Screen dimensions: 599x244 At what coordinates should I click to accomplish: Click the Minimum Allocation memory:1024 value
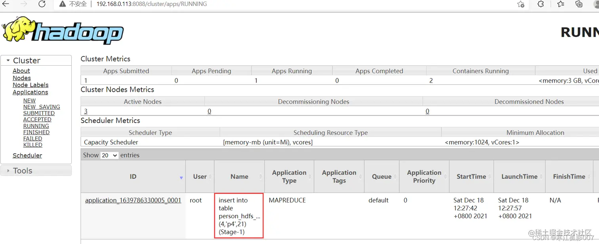pos(482,142)
